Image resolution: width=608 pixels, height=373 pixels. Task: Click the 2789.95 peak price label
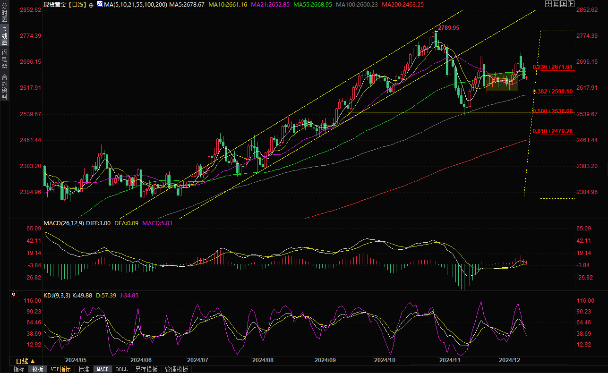449,28
